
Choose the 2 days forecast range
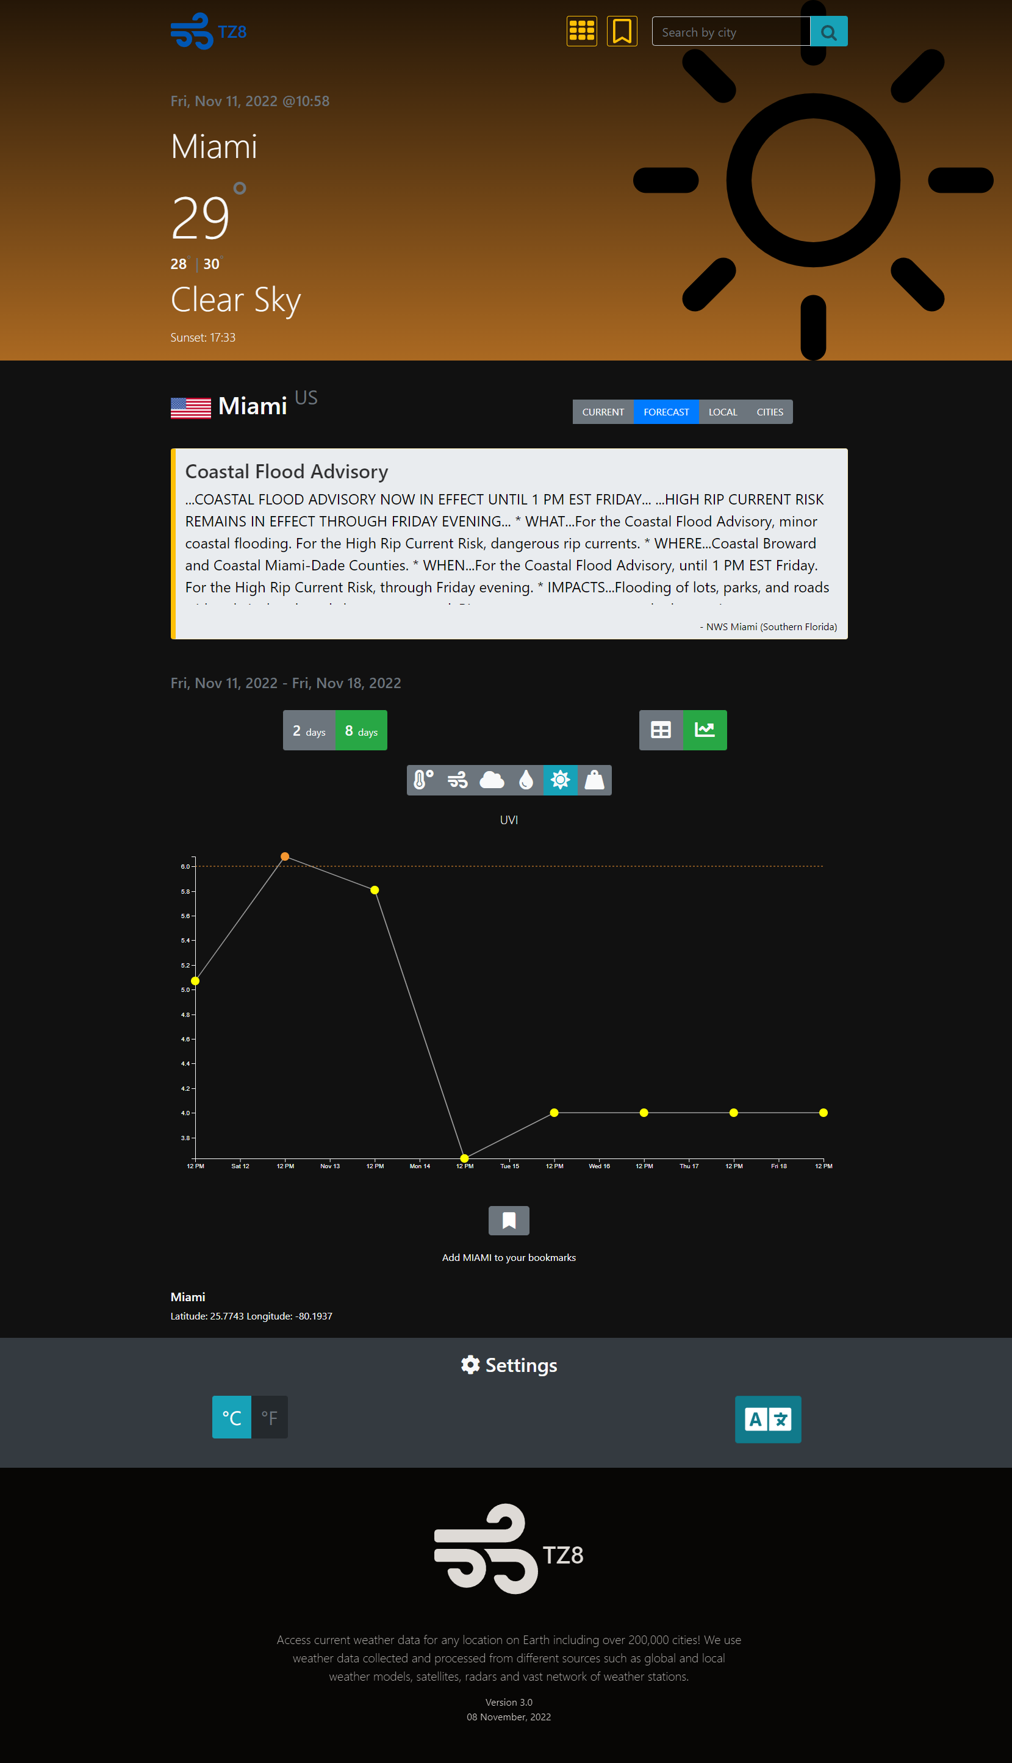click(x=309, y=730)
